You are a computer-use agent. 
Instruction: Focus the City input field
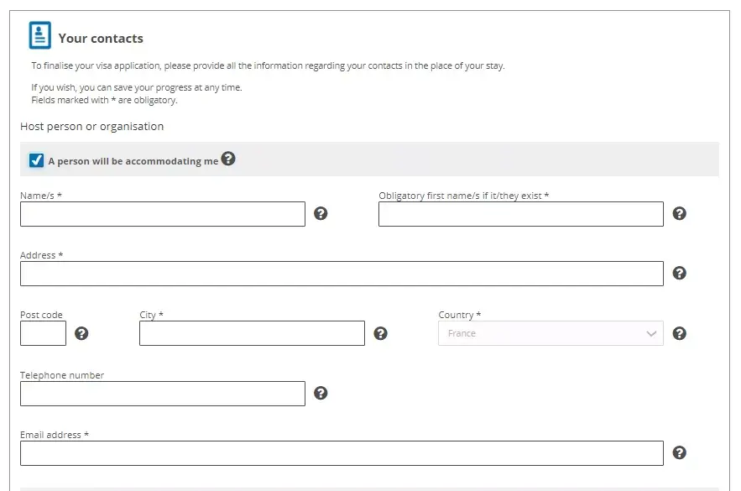252,333
